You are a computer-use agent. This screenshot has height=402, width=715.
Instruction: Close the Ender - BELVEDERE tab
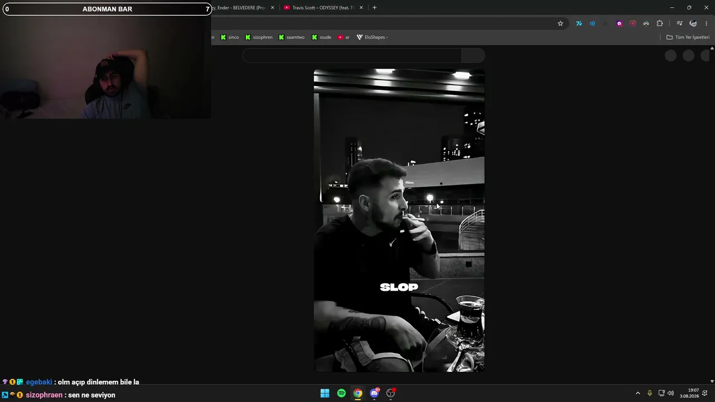coord(273,8)
